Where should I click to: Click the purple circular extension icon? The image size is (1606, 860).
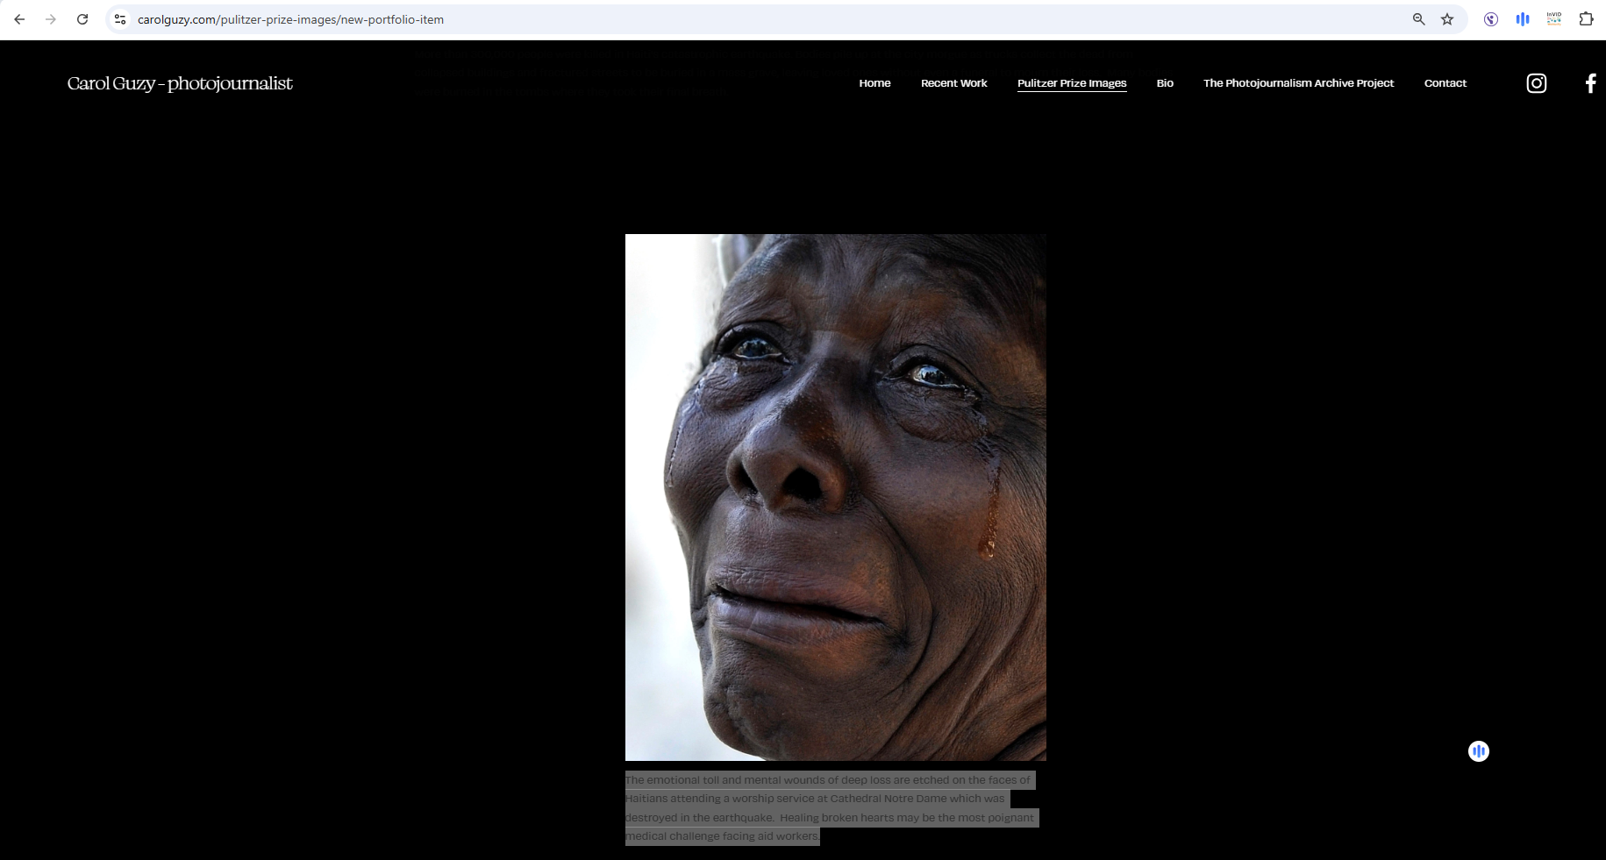pos(1490,19)
